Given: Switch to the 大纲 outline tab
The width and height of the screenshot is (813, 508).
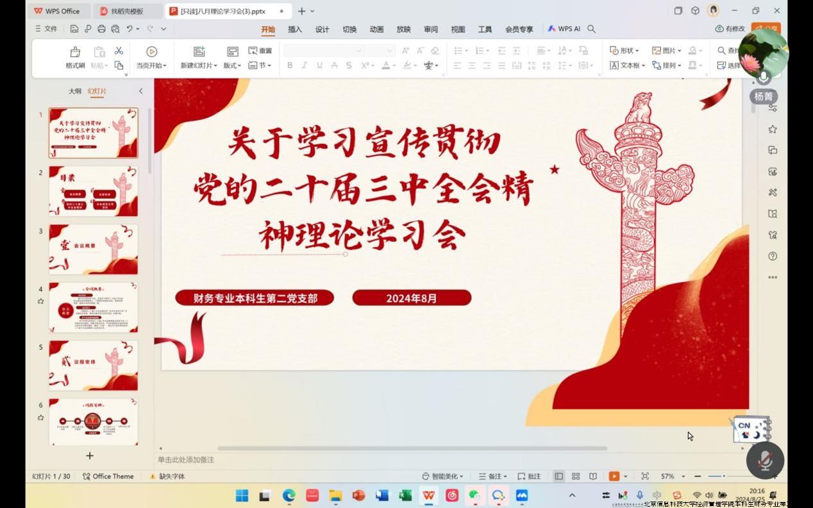Looking at the screenshot, I should 74,91.
